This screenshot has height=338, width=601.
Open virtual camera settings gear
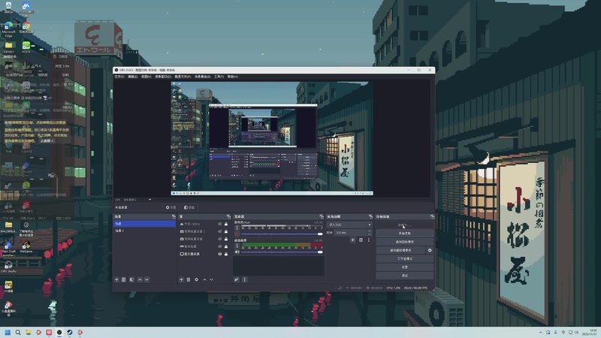click(430, 250)
